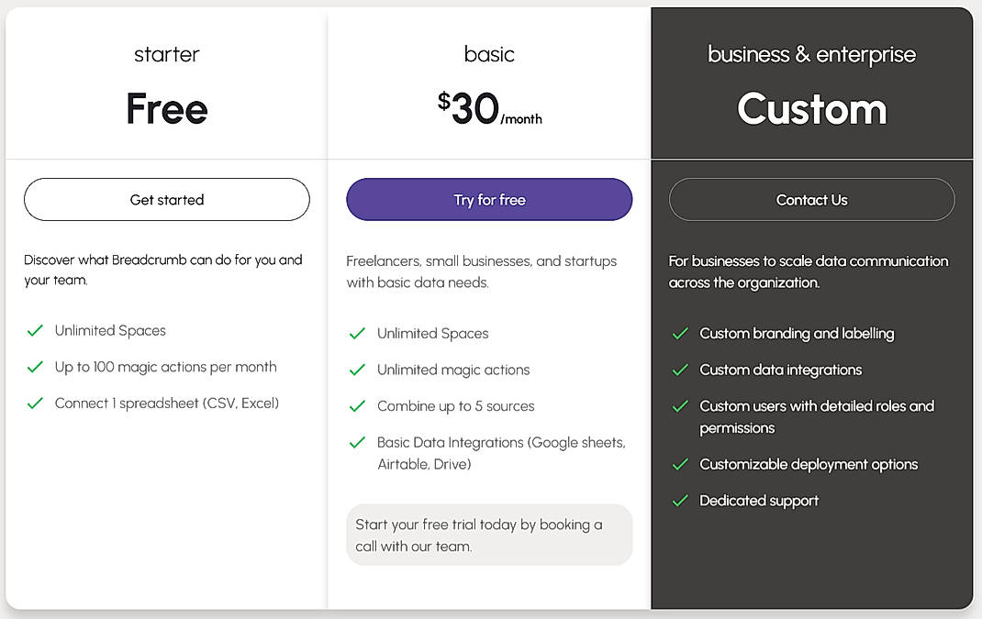The width and height of the screenshot is (982, 619).
Task: Click the basic plan title
Action: (489, 54)
